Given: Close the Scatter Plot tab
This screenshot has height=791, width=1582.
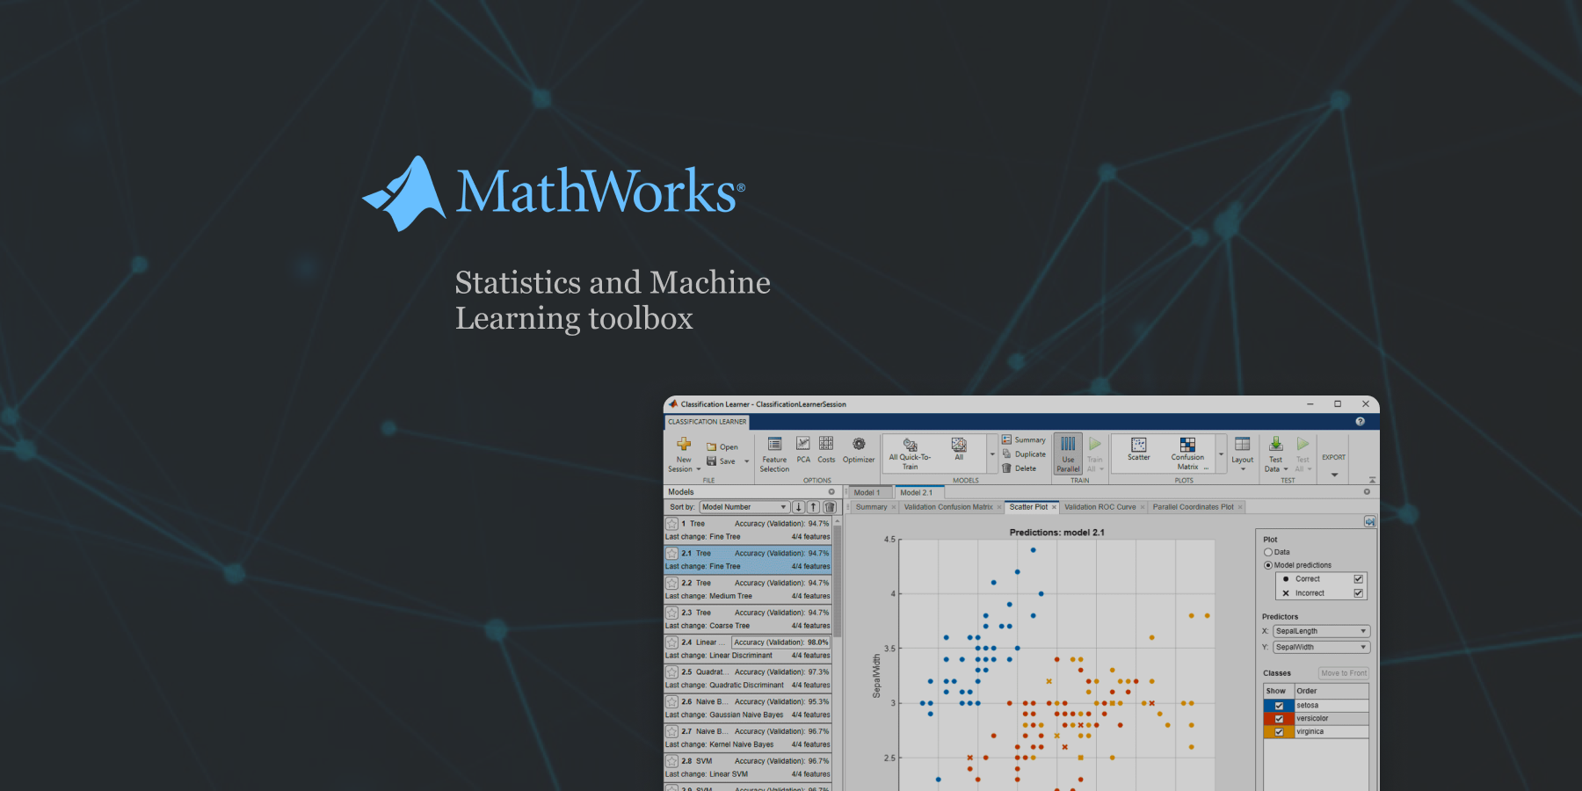Looking at the screenshot, I should pos(1054,507).
